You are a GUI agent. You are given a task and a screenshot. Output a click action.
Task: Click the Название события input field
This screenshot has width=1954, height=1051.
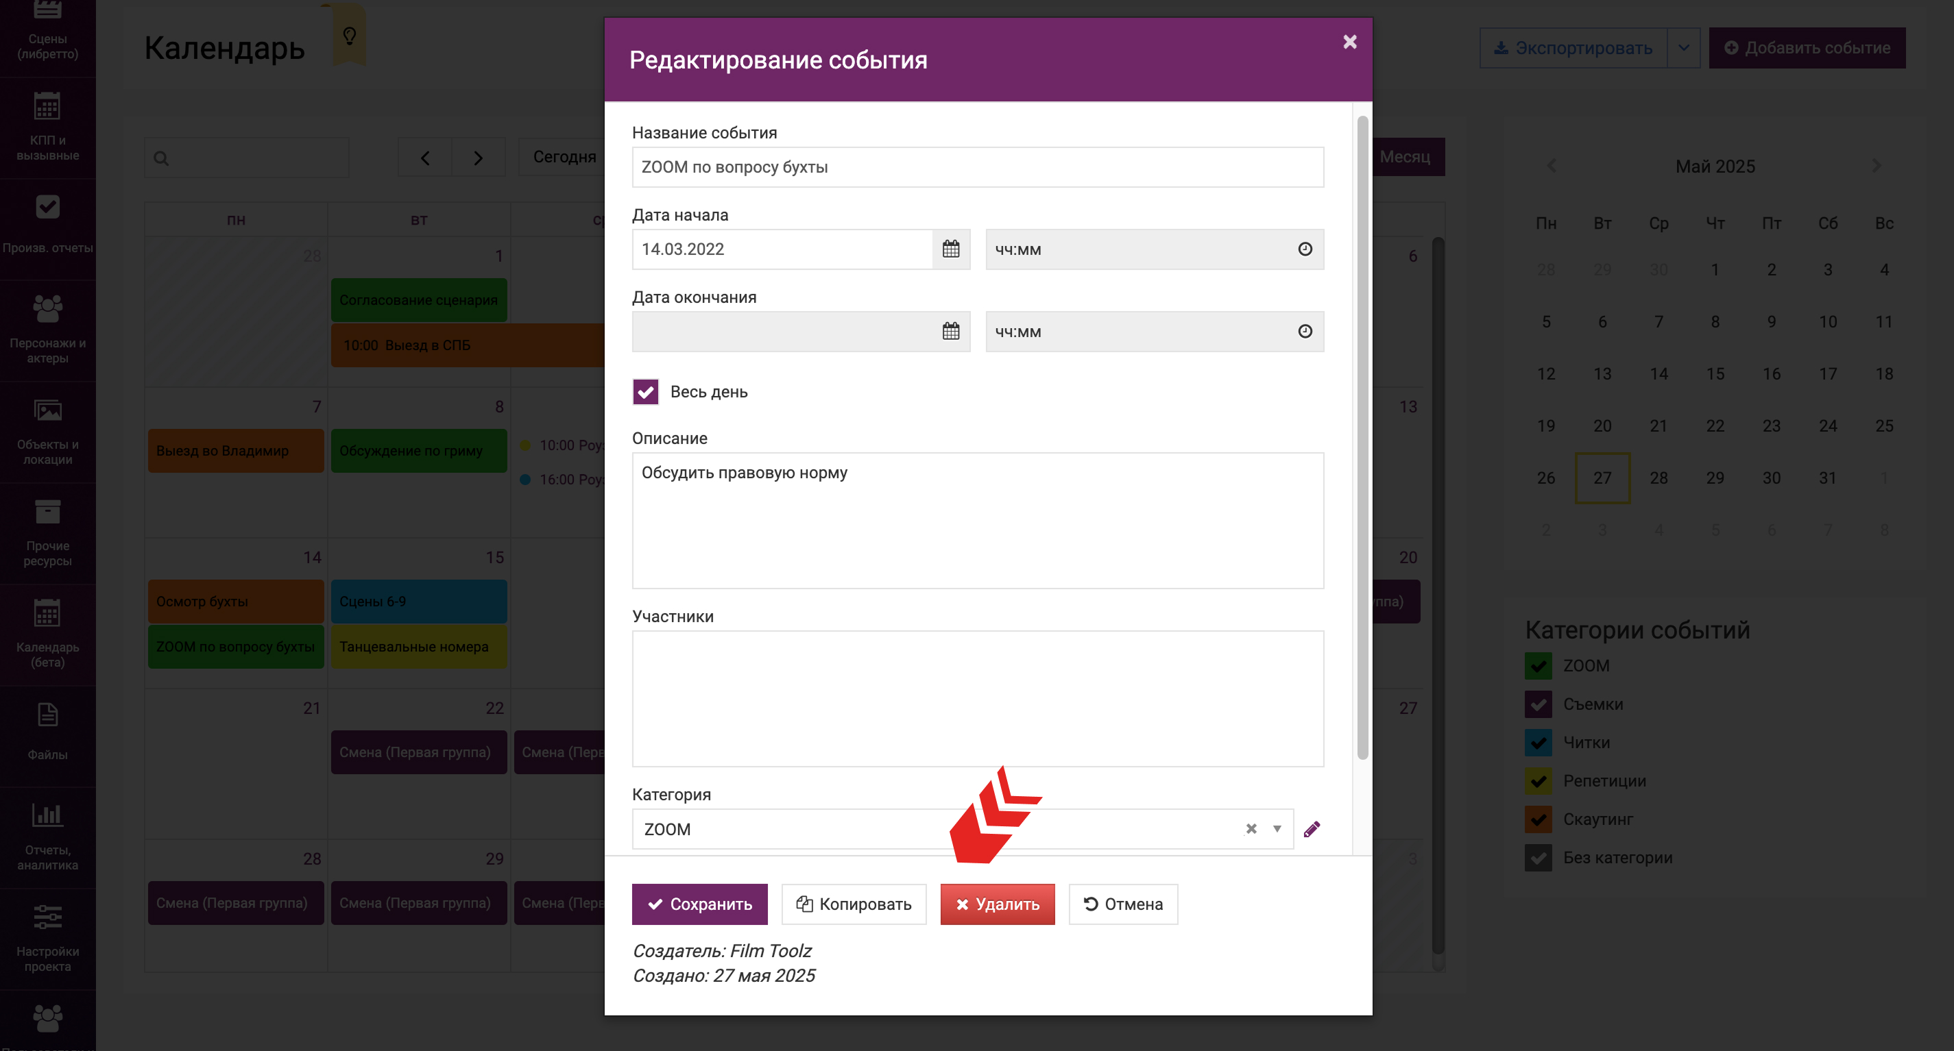pos(978,166)
